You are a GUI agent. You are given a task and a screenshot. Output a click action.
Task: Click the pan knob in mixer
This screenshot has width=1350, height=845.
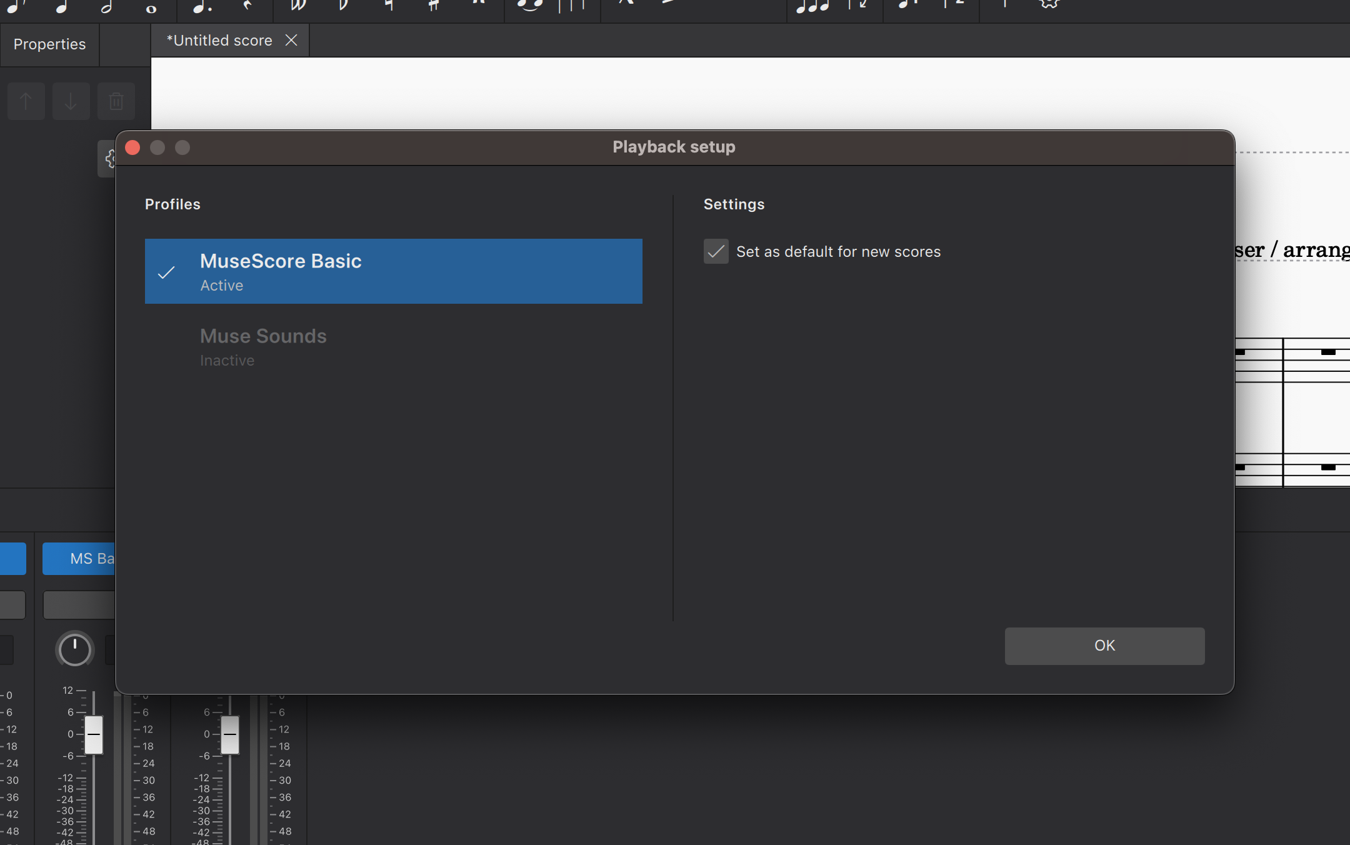pos(74,649)
